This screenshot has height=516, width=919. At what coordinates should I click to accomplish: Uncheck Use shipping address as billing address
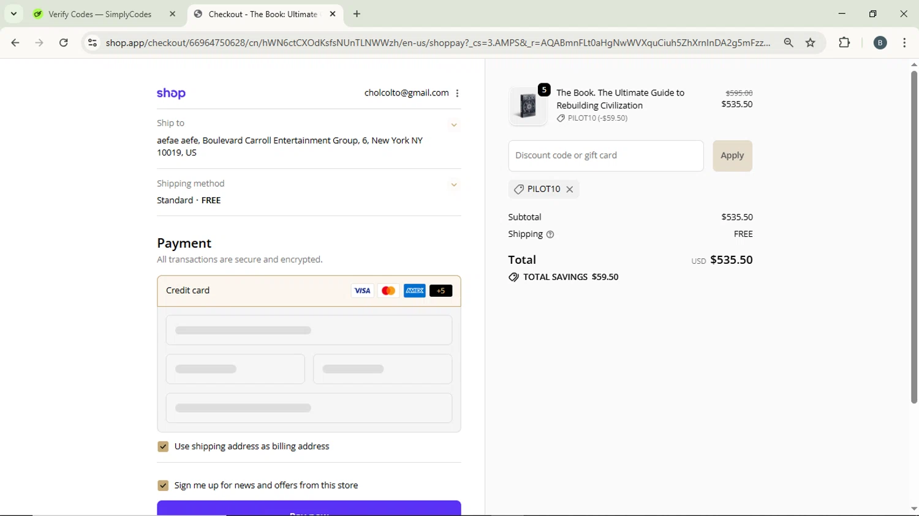163,447
